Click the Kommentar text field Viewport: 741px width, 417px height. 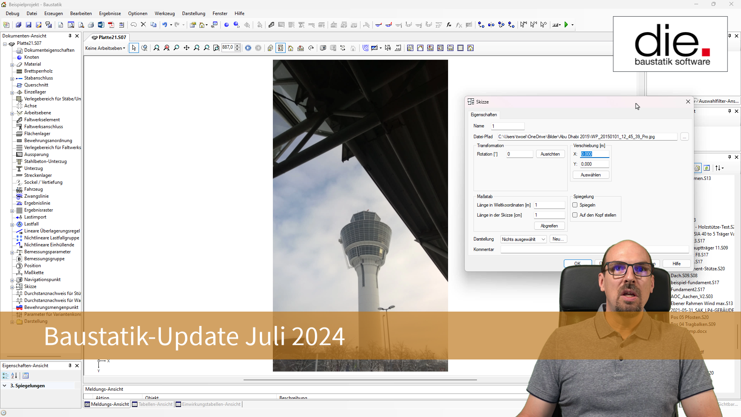coord(594,249)
